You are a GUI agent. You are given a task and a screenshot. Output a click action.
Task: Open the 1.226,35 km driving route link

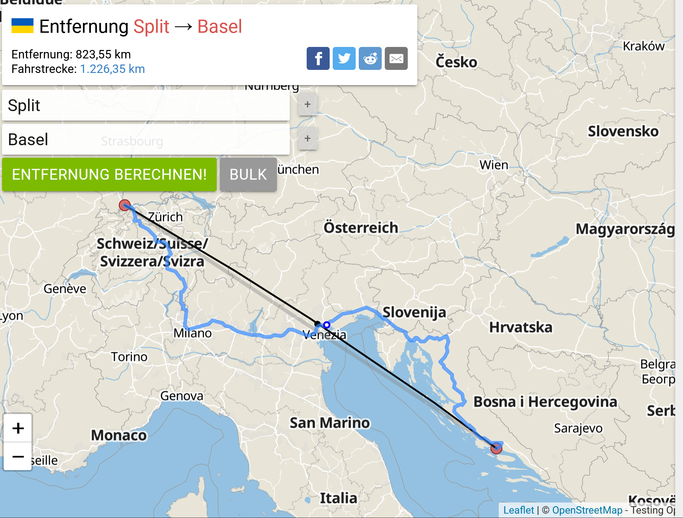click(x=112, y=69)
